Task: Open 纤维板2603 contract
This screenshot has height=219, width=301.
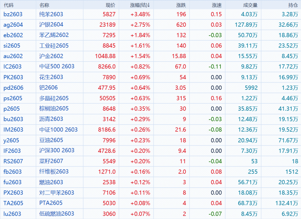Action: click(54, 171)
